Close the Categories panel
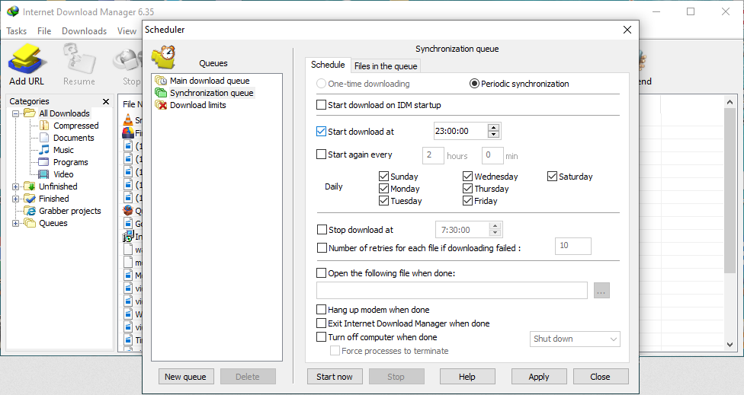Image resolution: width=744 pixels, height=395 pixels. pyautogui.click(x=106, y=101)
